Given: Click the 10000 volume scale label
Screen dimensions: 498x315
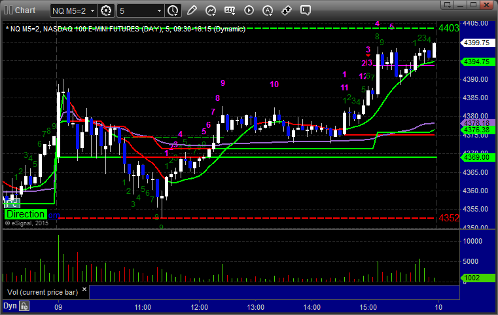Looking at the screenshot, I should pos(472,241).
